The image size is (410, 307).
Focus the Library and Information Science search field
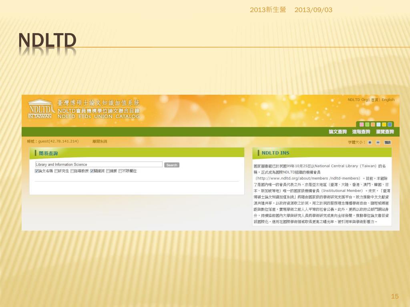99,164
